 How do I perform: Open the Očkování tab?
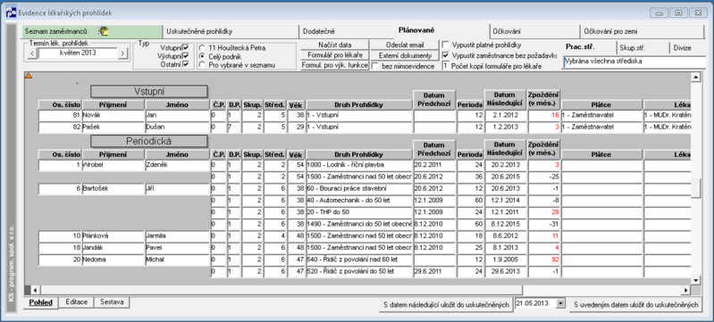pos(535,32)
